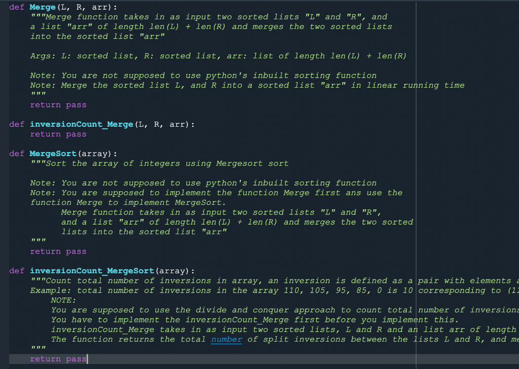Click the Merge function name
This screenshot has width=519, height=369.
[x=42, y=7]
